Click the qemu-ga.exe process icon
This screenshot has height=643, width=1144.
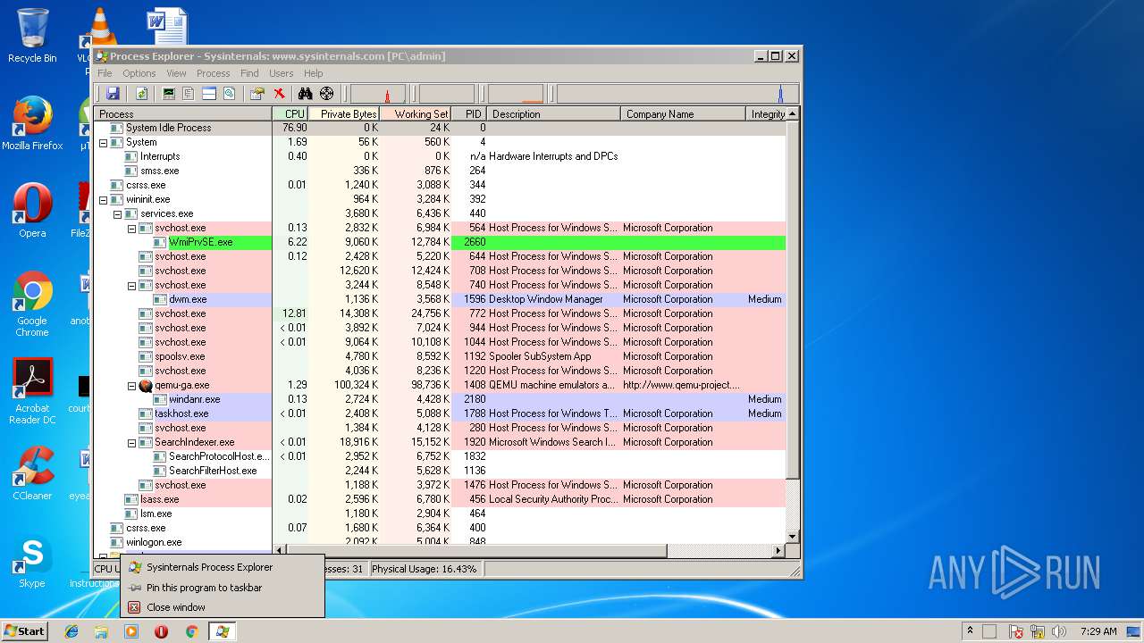tap(147, 385)
